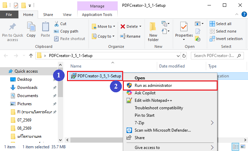Click Rename in Organize group
Screen dimensions: 248x151
(x=130, y=36)
